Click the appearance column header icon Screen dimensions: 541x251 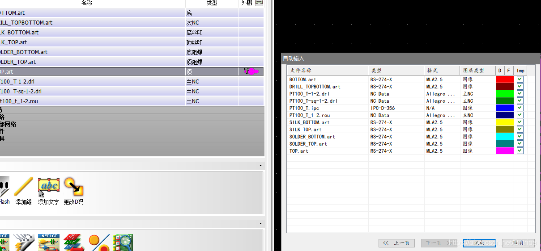pyautogui.click(x=259, y=3)
